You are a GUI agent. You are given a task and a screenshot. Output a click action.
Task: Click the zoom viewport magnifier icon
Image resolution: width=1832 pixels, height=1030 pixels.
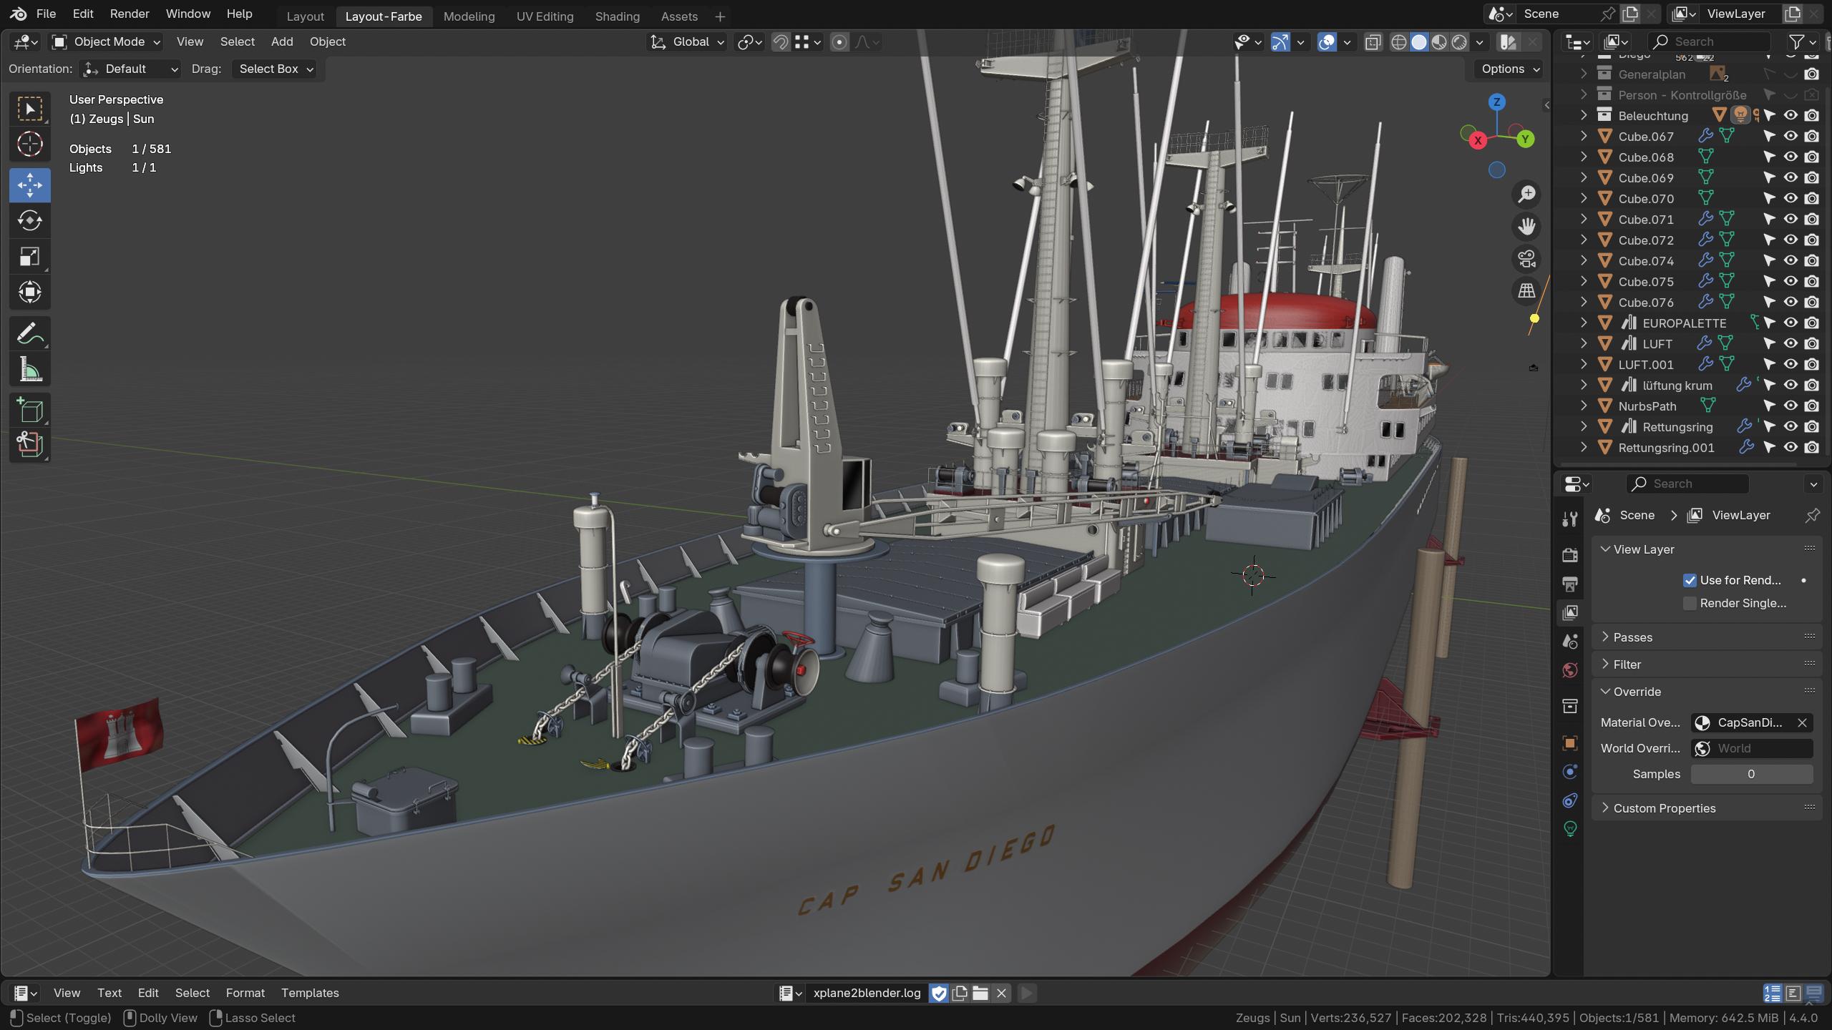click(x=1526, y=194)
